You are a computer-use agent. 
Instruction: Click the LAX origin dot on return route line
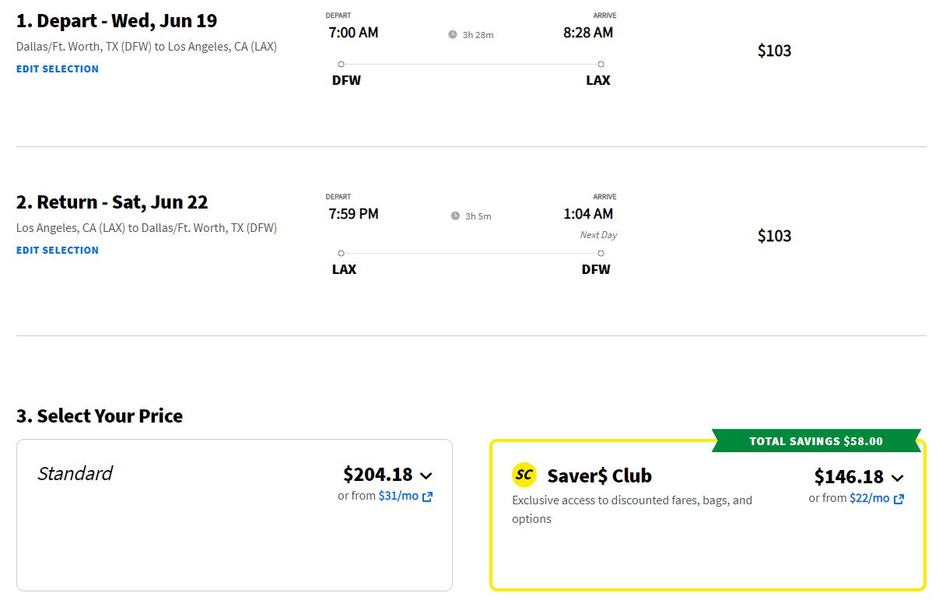(x=341, y=253)
